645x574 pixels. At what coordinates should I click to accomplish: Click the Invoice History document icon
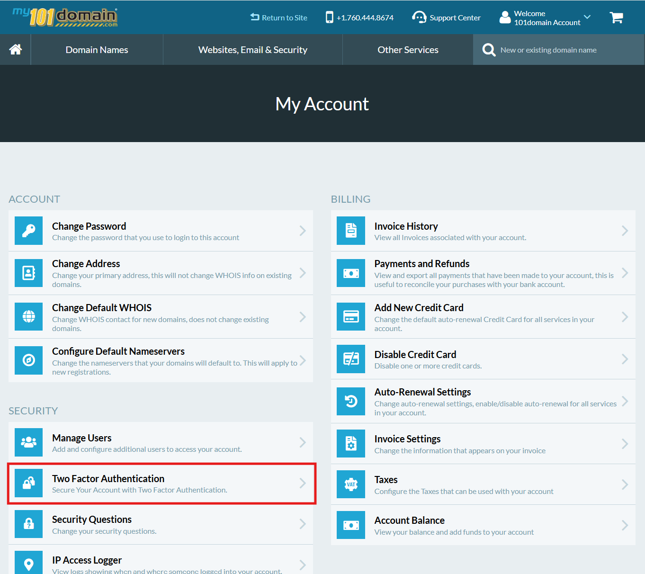(x=351, y=231)
